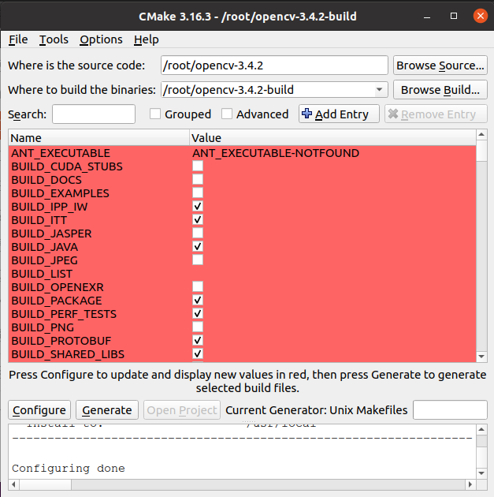This screenshot has height=497, width=494.
Task: Enable BUILD_OPENEXR checkbox
Action: click(x=198, y=287)
